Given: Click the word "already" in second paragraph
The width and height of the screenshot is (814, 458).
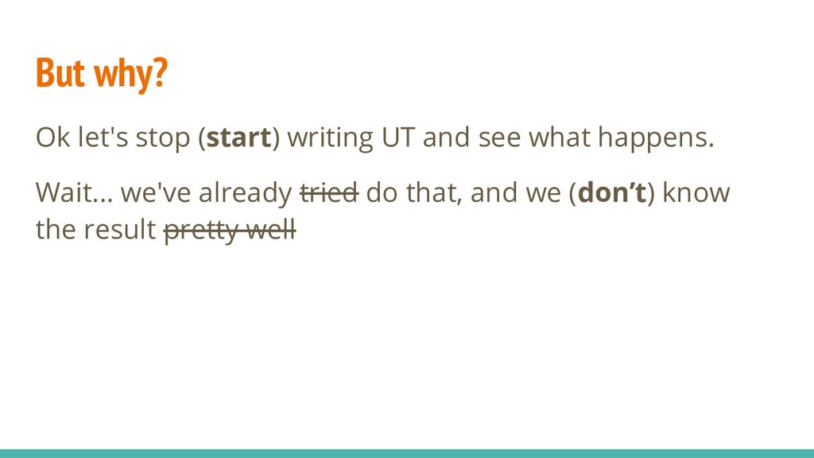Looking at the screenshot, I should [246, 193].
